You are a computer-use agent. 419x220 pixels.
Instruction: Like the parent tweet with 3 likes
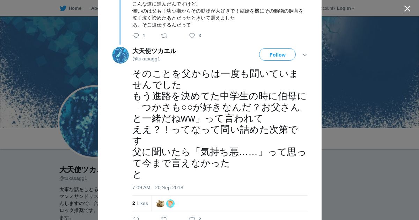coord(192,36)
